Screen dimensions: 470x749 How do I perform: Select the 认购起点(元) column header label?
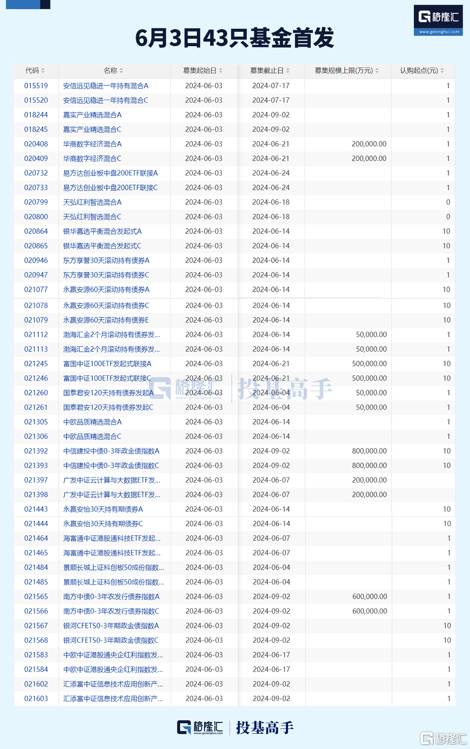pos(419,71)
